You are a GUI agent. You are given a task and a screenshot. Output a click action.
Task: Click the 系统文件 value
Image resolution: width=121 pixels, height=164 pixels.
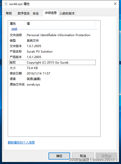coord(33,41)
